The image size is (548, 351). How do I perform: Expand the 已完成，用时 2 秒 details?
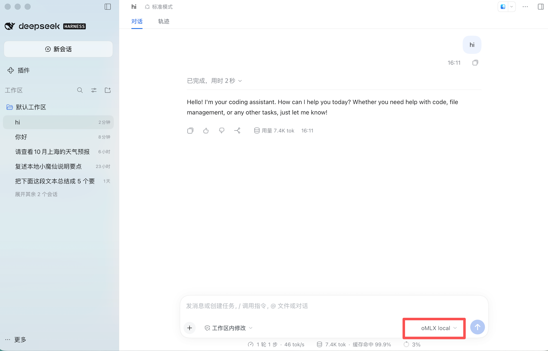pyautogui.click(x=214, y=81)
